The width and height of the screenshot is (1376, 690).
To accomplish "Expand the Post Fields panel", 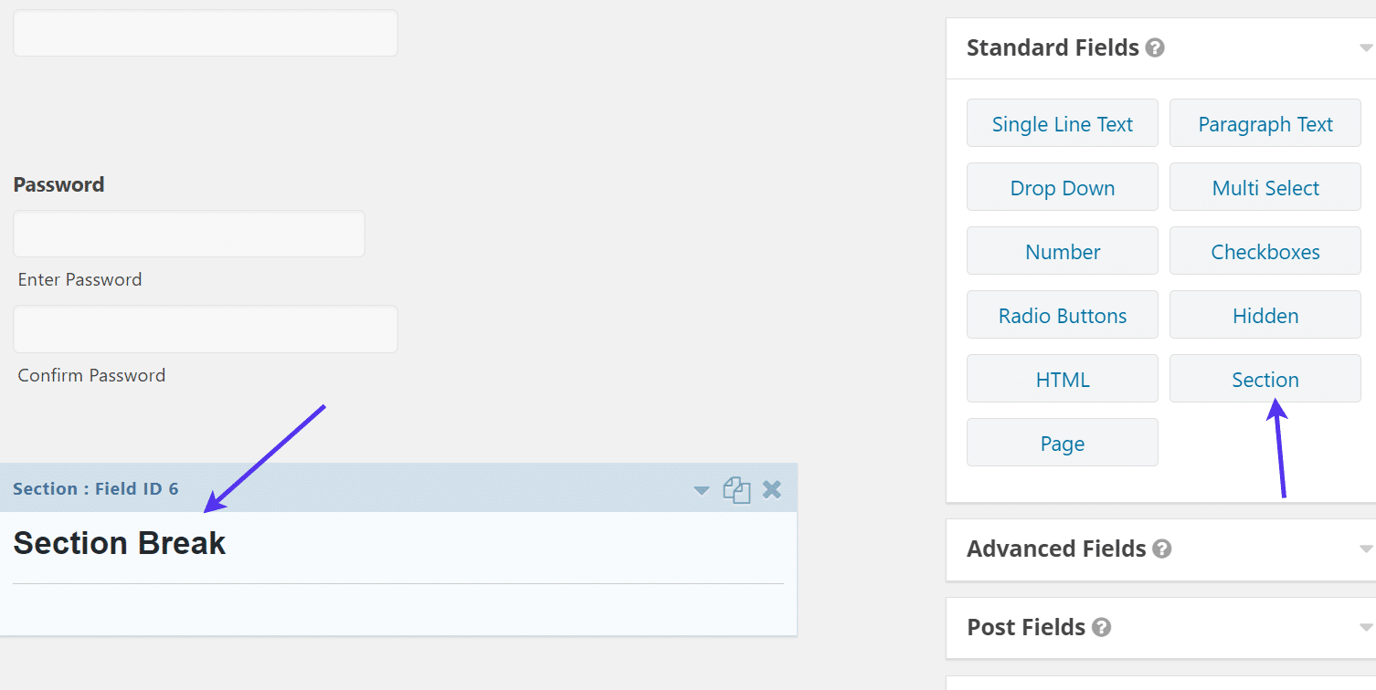I will click(1365, 628).
